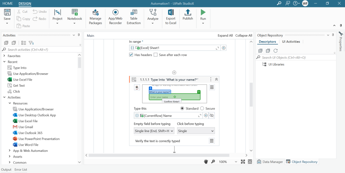Select the DESIGN tab
Screen dimensions: 345x173
[x=25, y=3]
